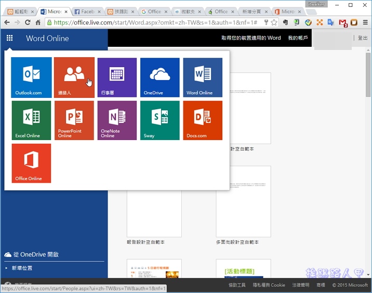Image resolution: width=372 pixels, height=293 pixels.
Task: Reload the page with refresh icon
Action: (28, 22)
